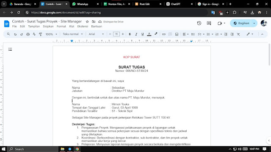
Task: Open the Google Docs home icon
Action: (x=7, y=24)
